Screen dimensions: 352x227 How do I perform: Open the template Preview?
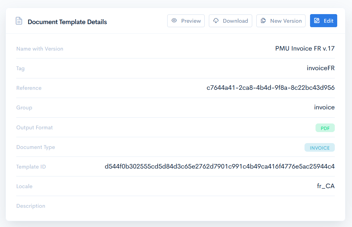click(186, 21)
